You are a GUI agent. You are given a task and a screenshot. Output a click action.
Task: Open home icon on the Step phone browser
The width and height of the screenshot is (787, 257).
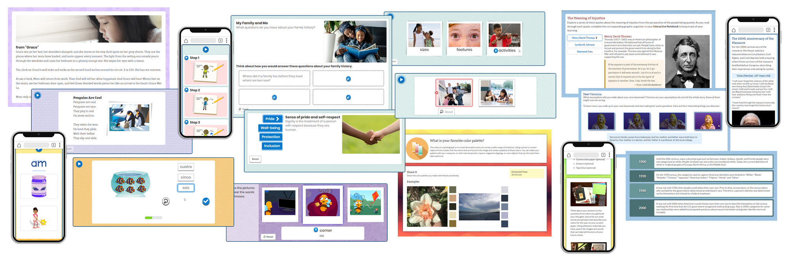coord(186,40)
